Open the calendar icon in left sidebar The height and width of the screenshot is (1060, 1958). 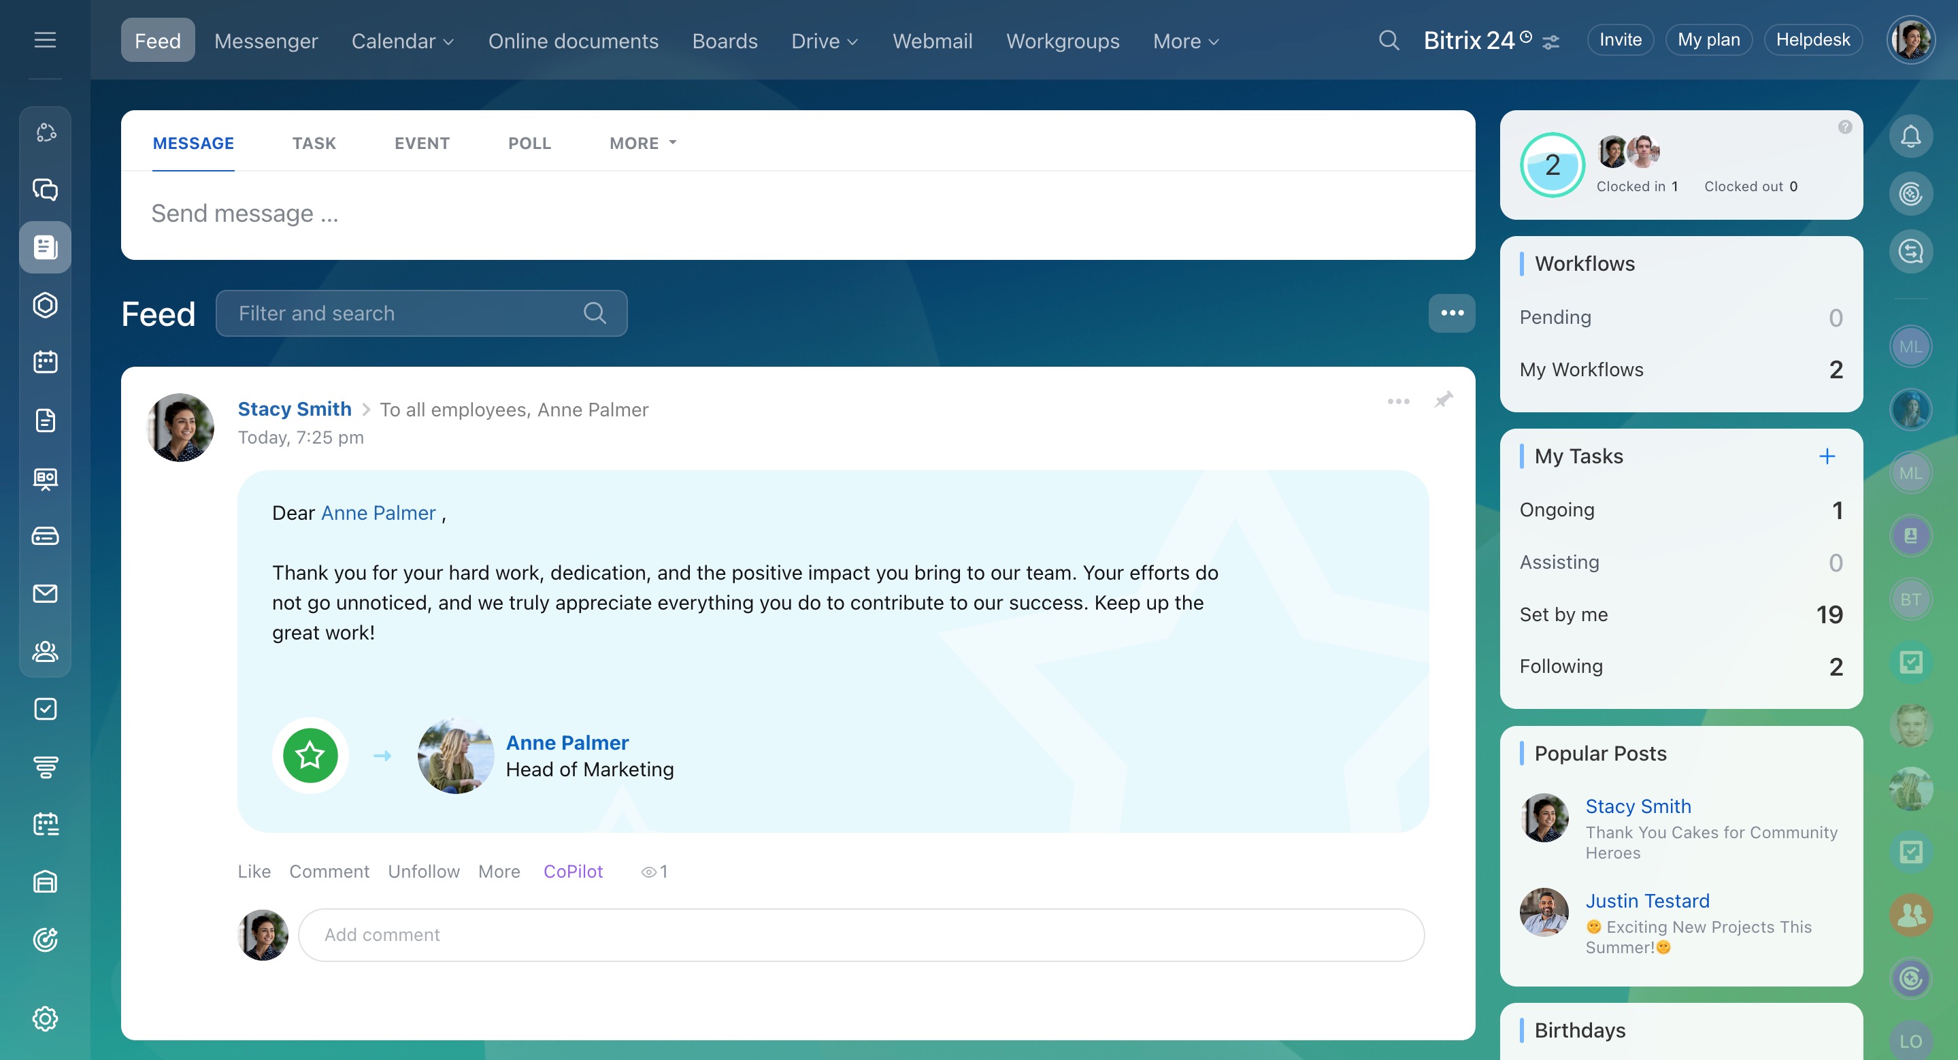point(45,362)
